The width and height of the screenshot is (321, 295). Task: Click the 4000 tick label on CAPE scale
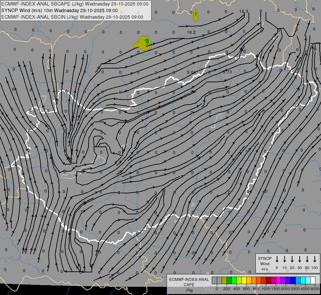click(305, 289)
